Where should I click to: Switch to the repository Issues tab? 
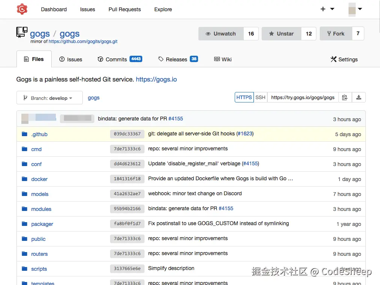click(x=71, y=59)
